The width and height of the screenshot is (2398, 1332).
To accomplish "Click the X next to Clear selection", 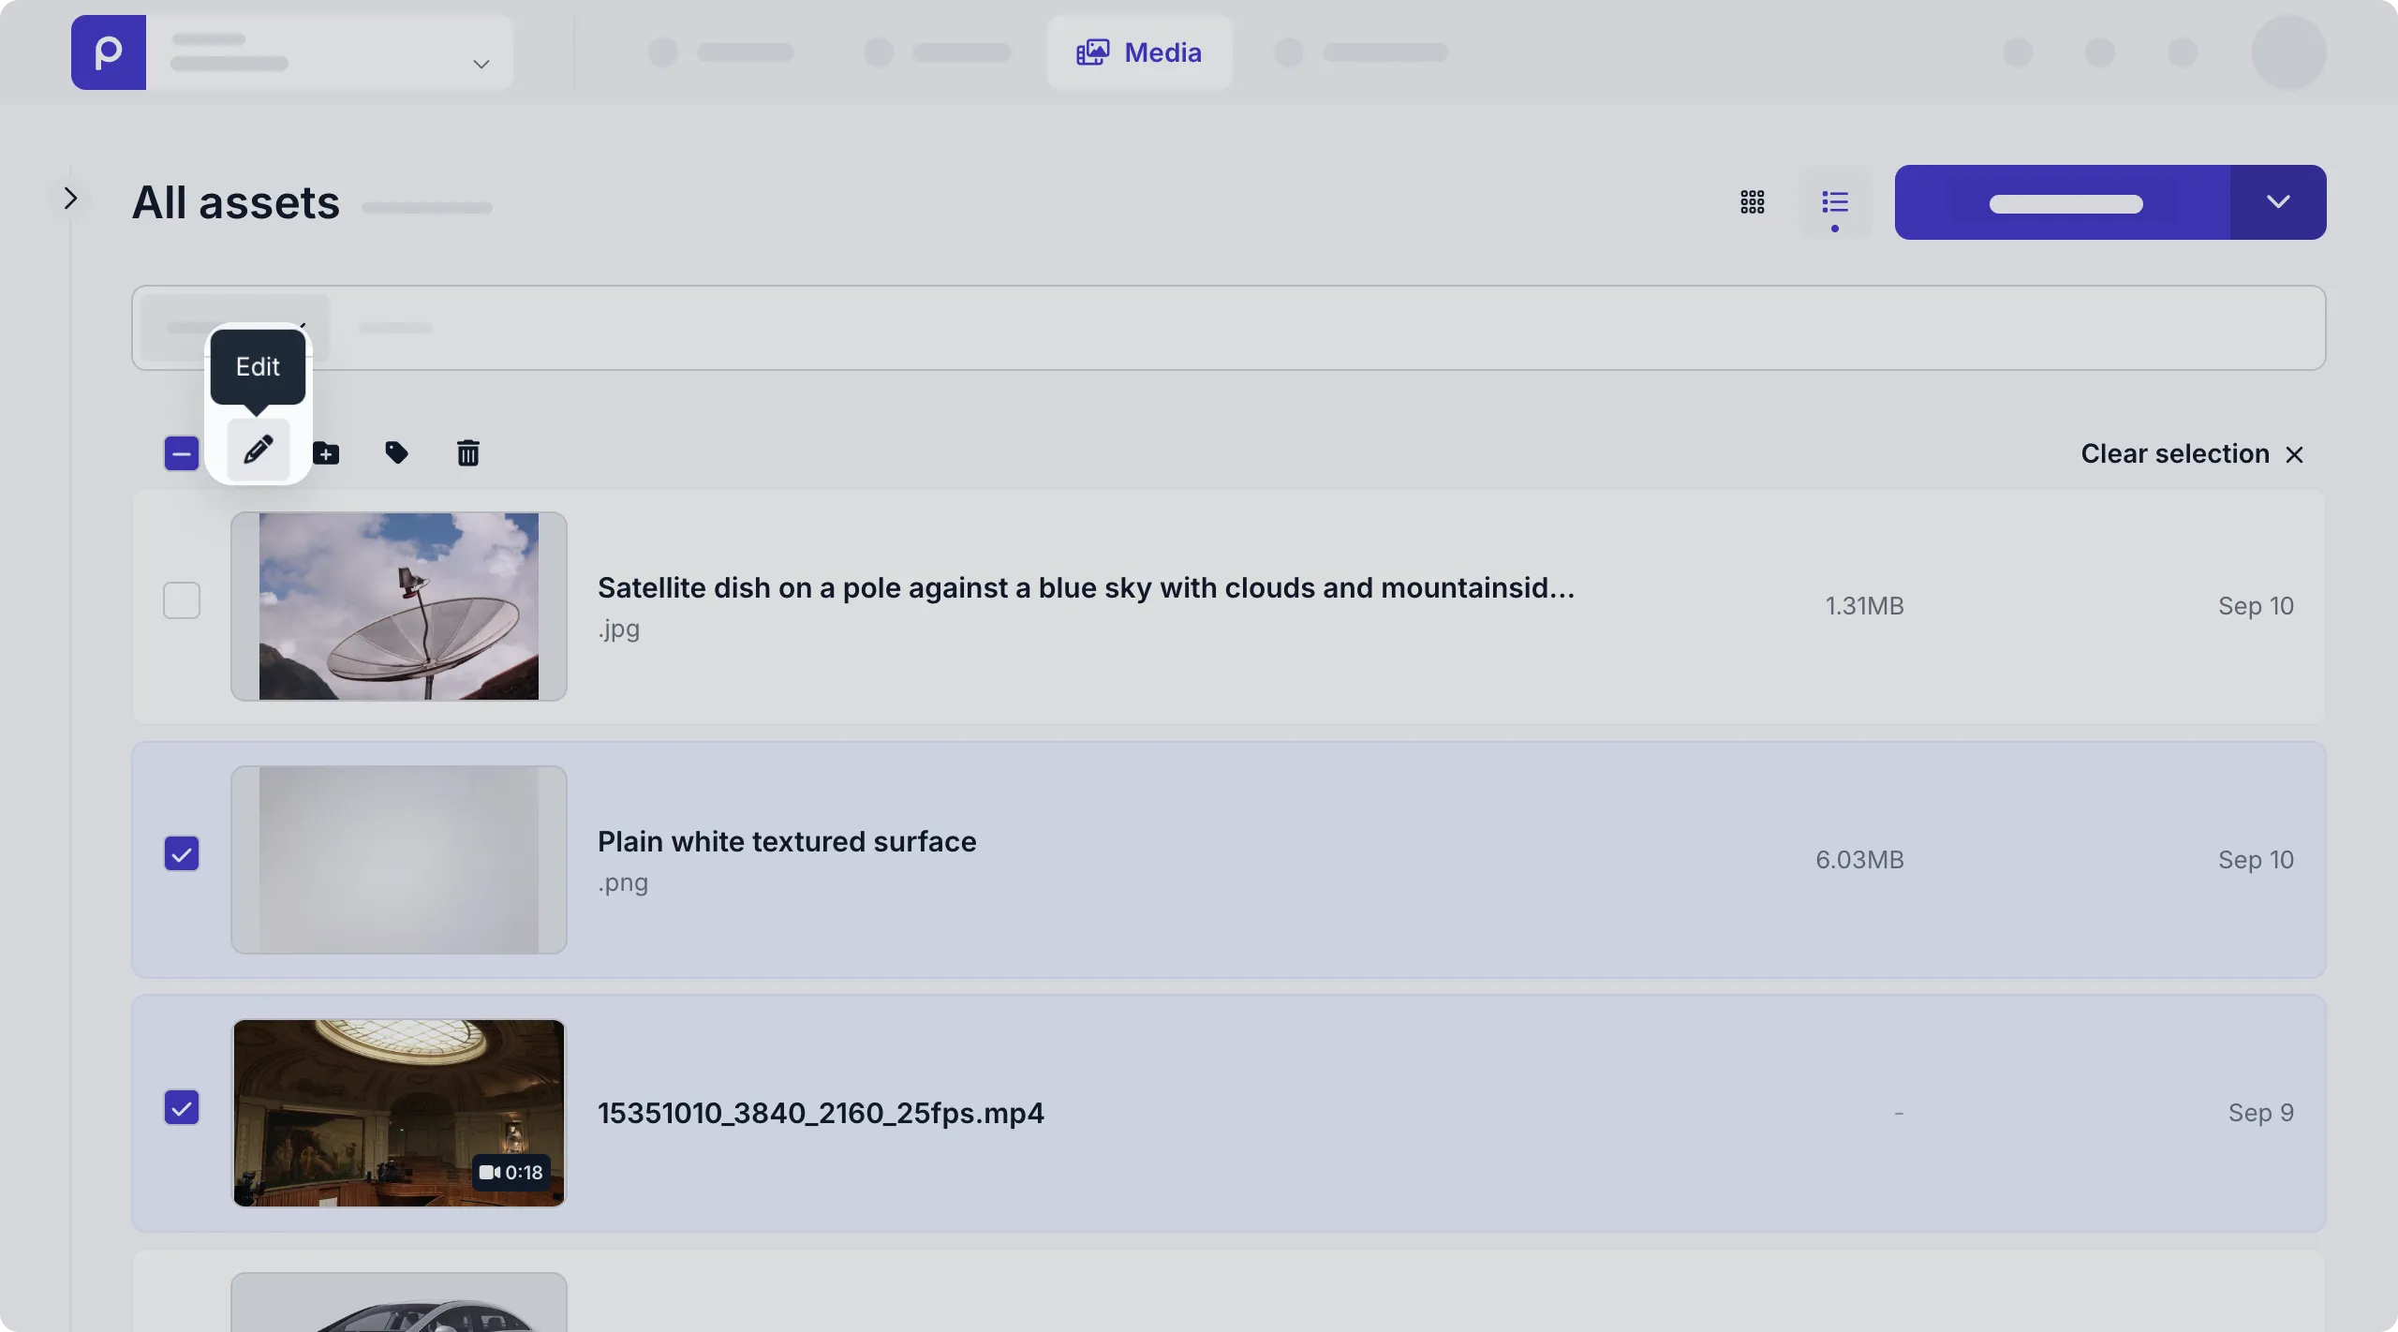I will (2294, 454).
